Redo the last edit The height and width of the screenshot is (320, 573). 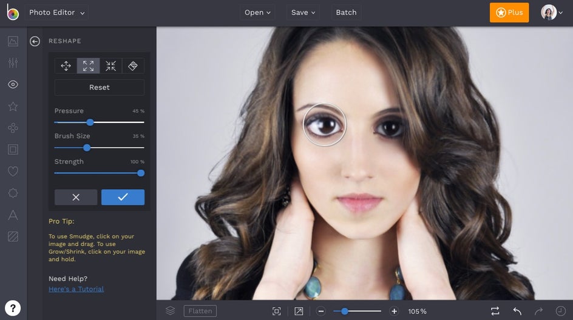coord(538,311)
